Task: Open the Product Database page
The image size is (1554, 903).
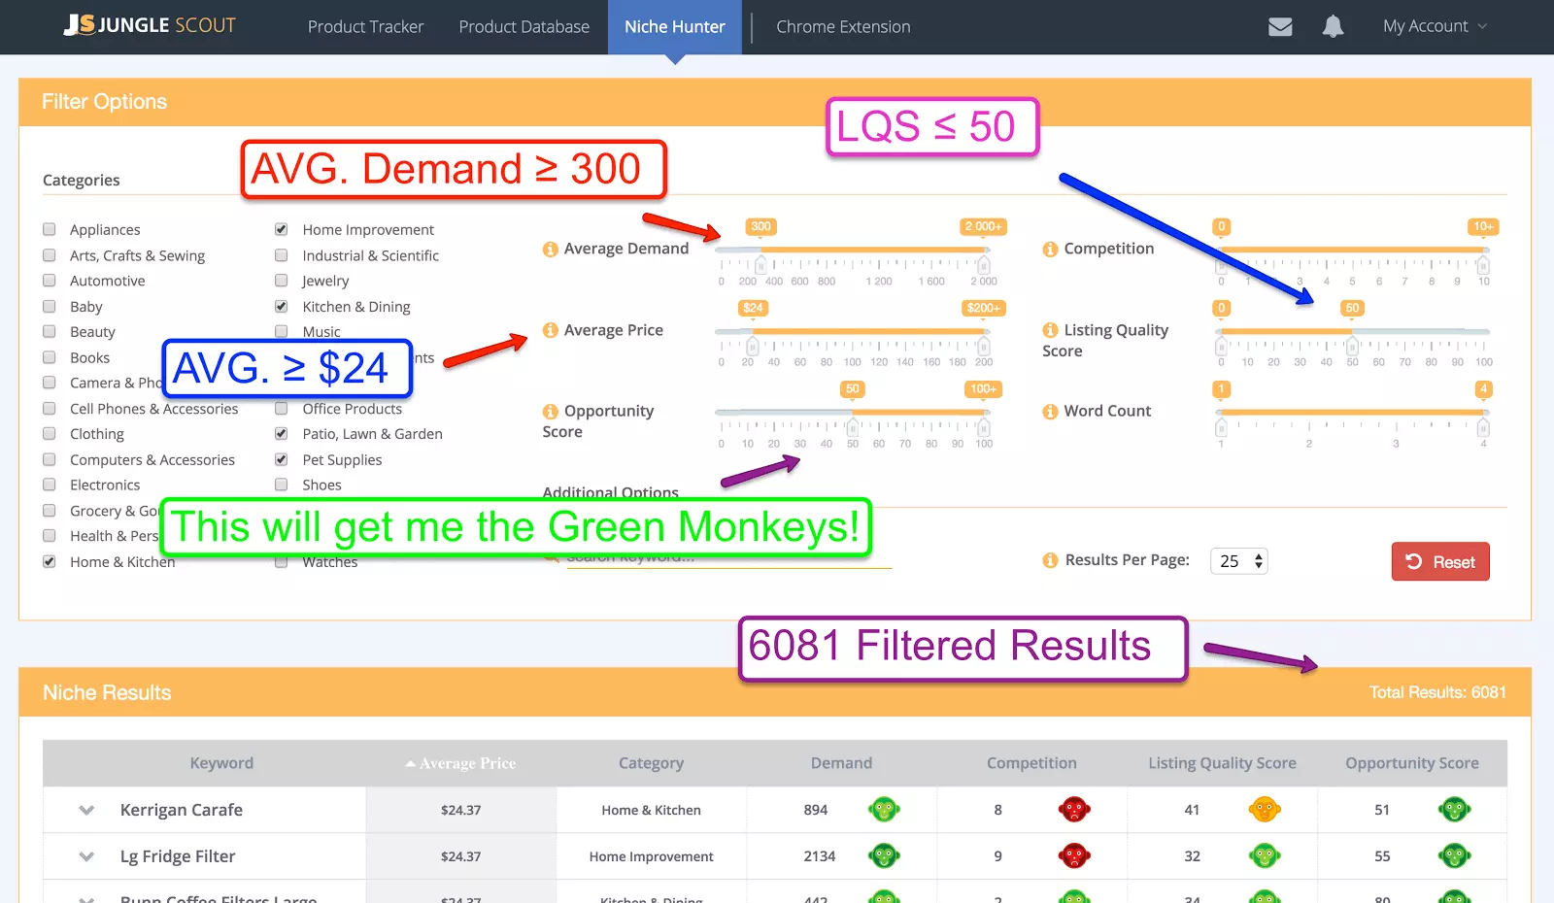Action: pos(524,26)
